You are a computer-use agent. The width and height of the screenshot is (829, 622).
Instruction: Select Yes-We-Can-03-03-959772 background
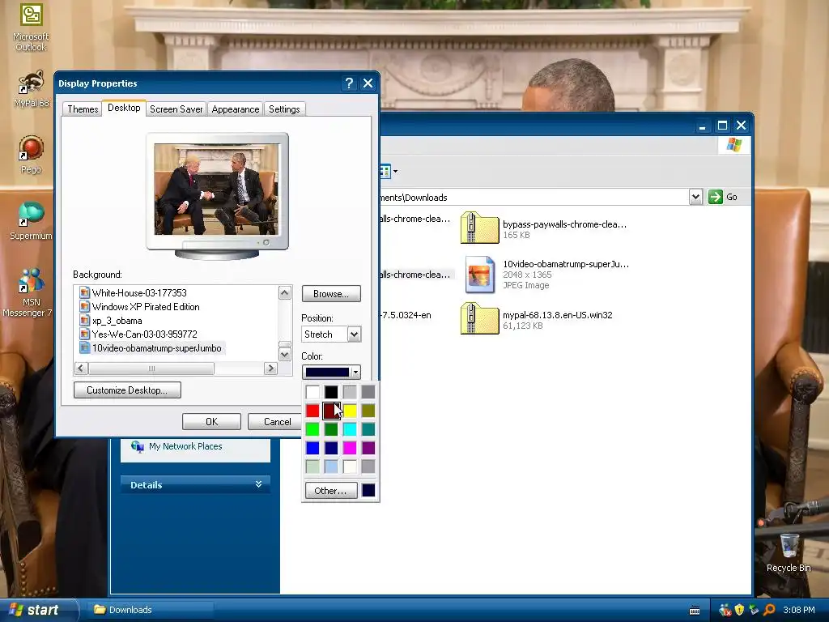click(x=144, y=334)
